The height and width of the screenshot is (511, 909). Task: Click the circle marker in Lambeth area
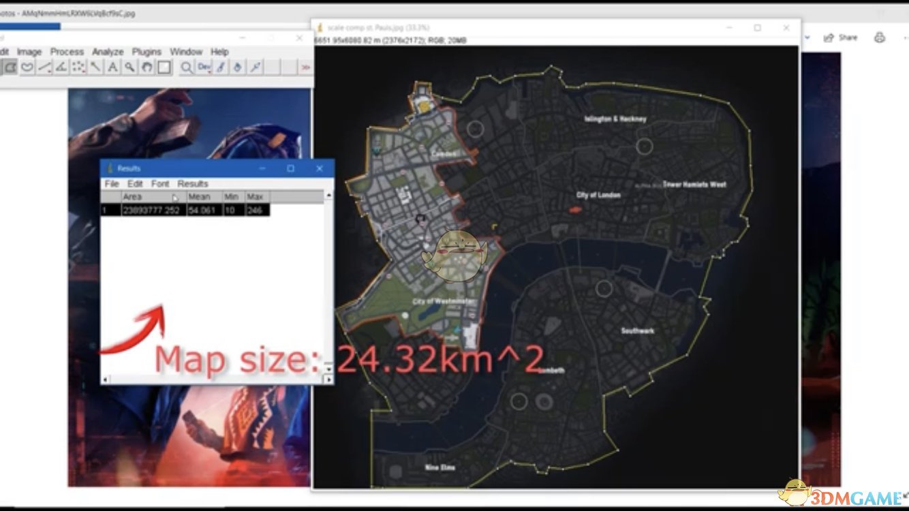point(519,401)
